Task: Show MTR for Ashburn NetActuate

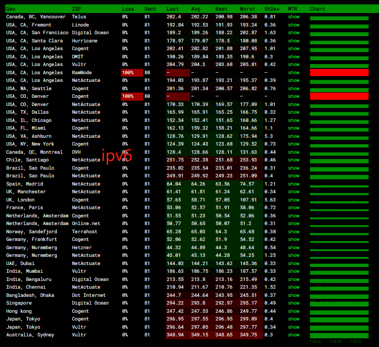Action: click(x=294, y=136)
